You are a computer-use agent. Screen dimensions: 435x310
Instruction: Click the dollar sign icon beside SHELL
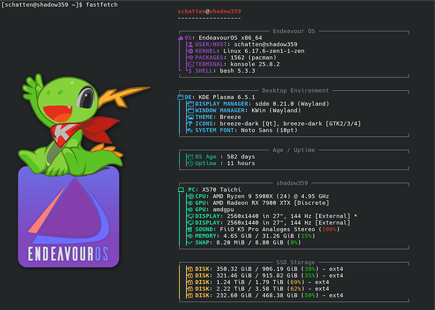pos(190,71)
